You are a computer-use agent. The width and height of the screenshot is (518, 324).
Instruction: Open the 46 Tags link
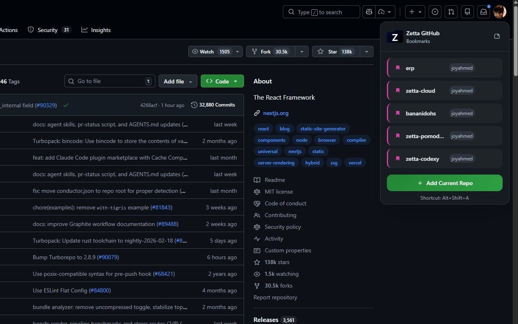coord(10,81)
